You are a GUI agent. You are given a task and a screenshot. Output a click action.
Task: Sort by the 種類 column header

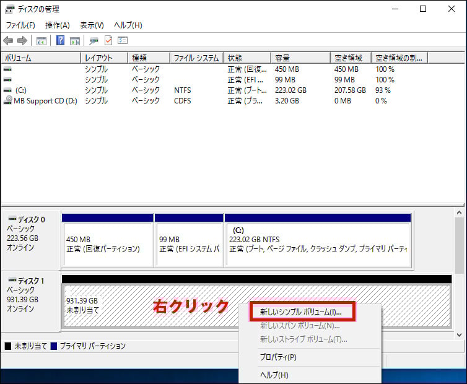pyautogui.click(x=149, y=58)
